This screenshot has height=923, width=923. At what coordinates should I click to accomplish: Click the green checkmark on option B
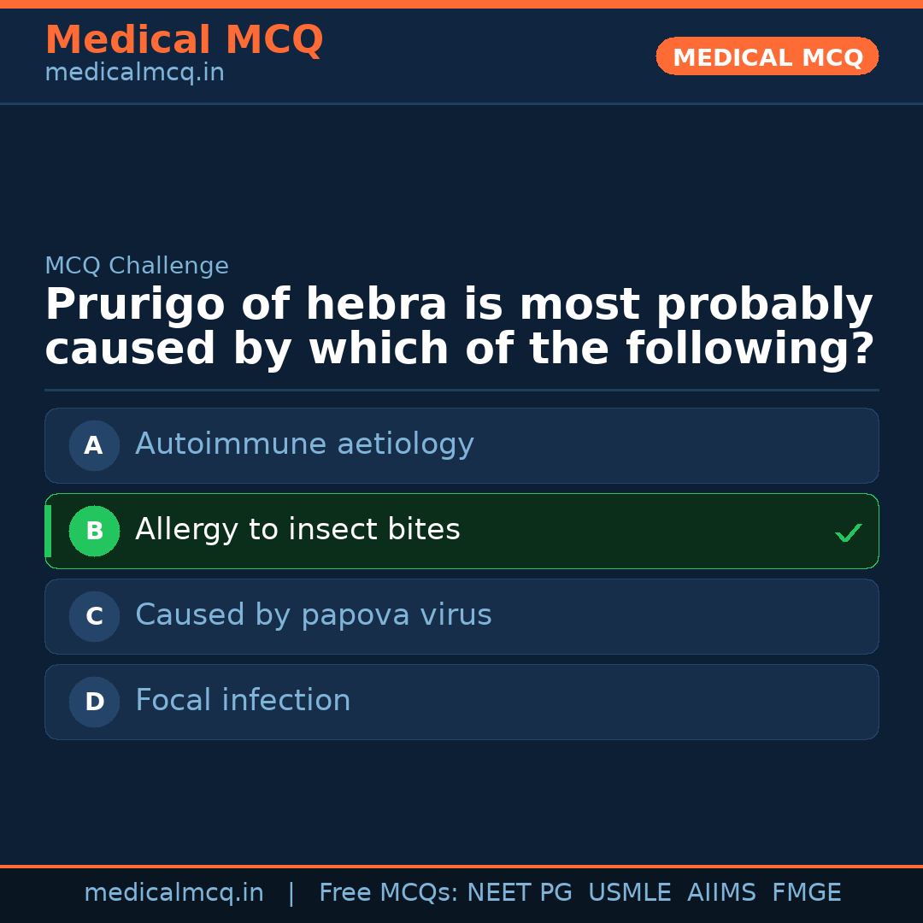[x=848, y=533]
